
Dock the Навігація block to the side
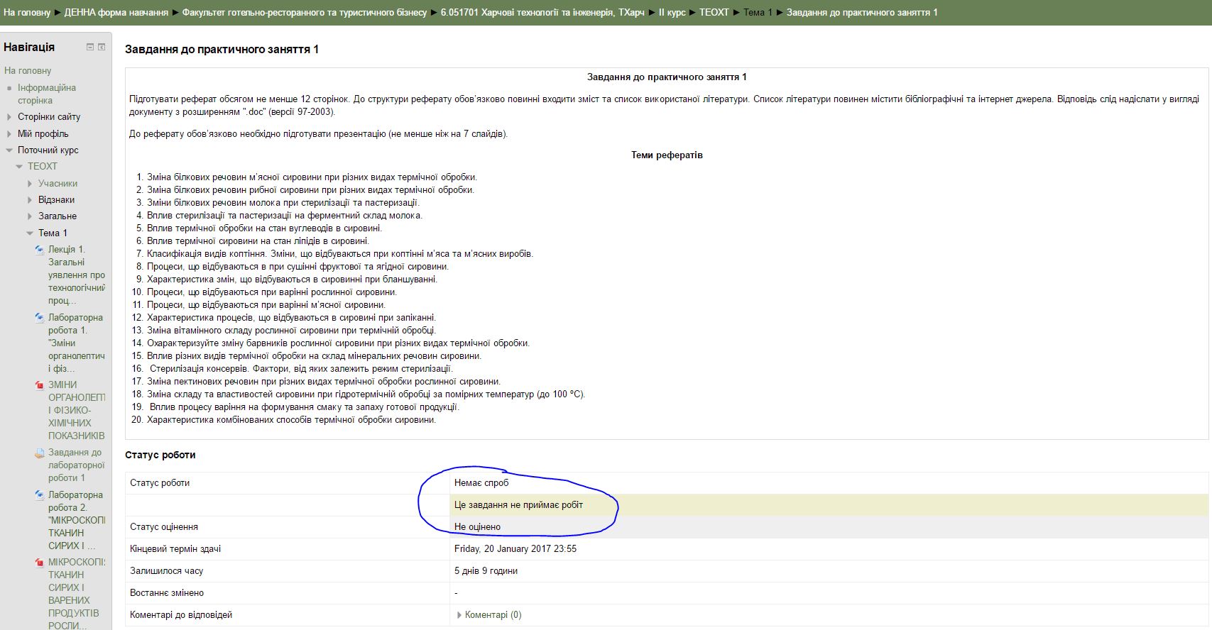click(x=102, y=47)
